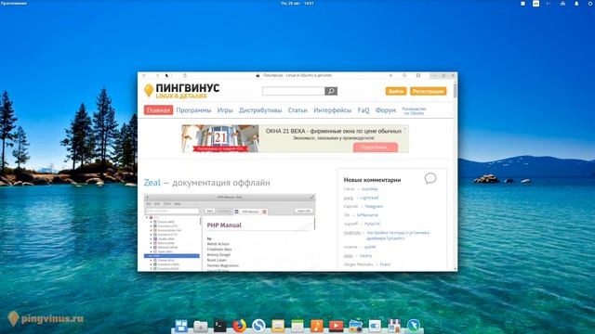Click the Войти login button
The image size is (595, 334).
coord(396,91)
